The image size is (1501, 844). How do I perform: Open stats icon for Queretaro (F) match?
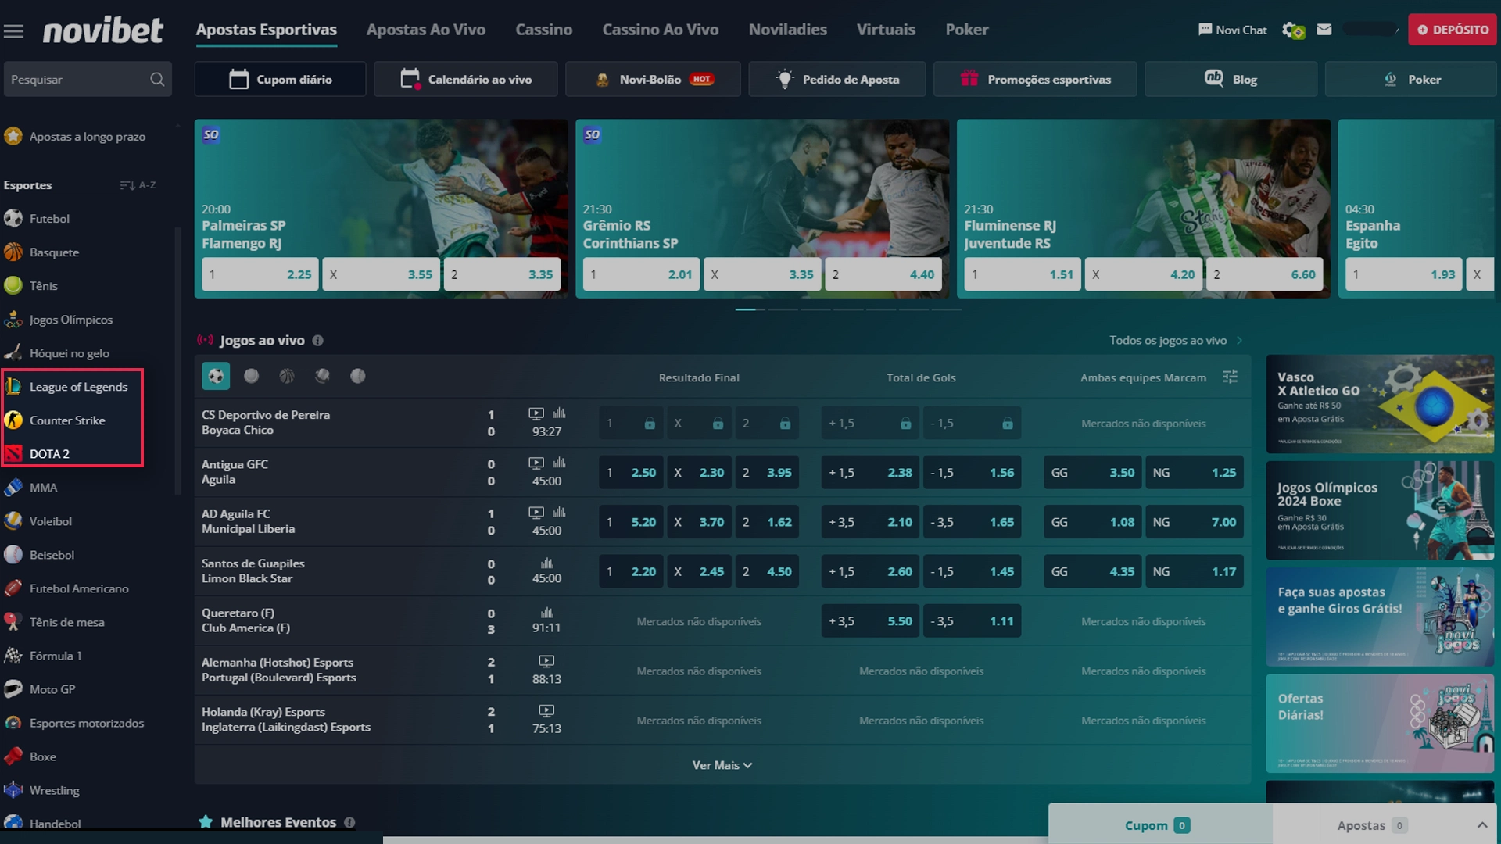tap(546, 612)
